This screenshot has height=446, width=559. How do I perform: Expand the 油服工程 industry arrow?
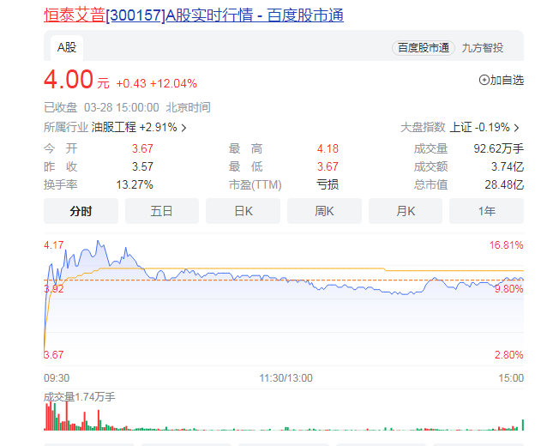click(183, 128)
